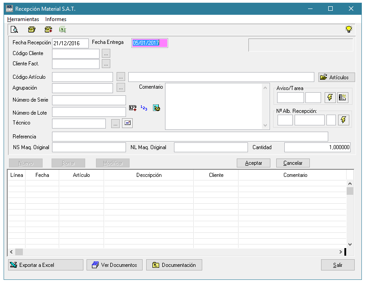Click the second Aviso/Tarea input box
Image resolution: width=365 pixels, height=283 pixels.
click(x=313, y=98)
